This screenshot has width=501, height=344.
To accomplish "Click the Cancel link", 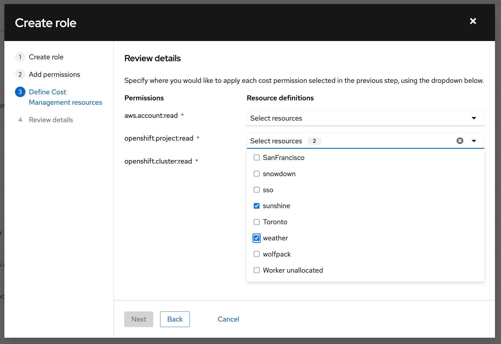I will (228, 319).
